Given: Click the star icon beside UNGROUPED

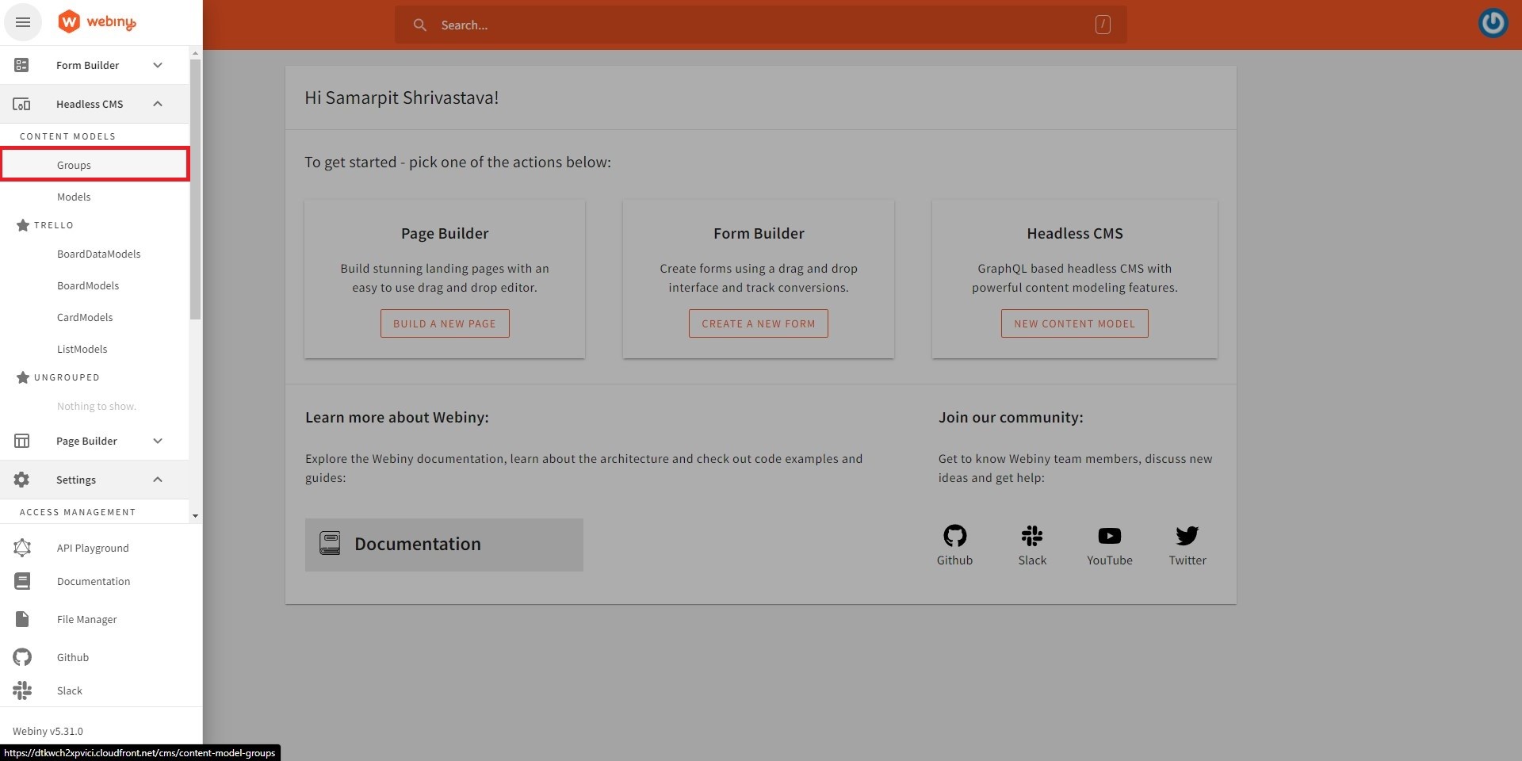Looking at the screenshot, I should [x=23, y=377].
